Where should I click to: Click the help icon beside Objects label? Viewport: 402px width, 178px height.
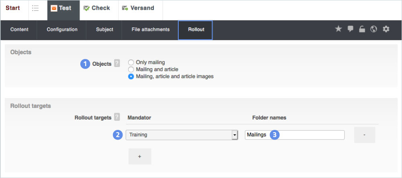117,63
